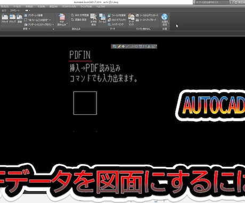Click the icon beside the search box
Image resolution: width=245 pixels, height=203 pixels.
pyautogui.click(x=231, y=2)
